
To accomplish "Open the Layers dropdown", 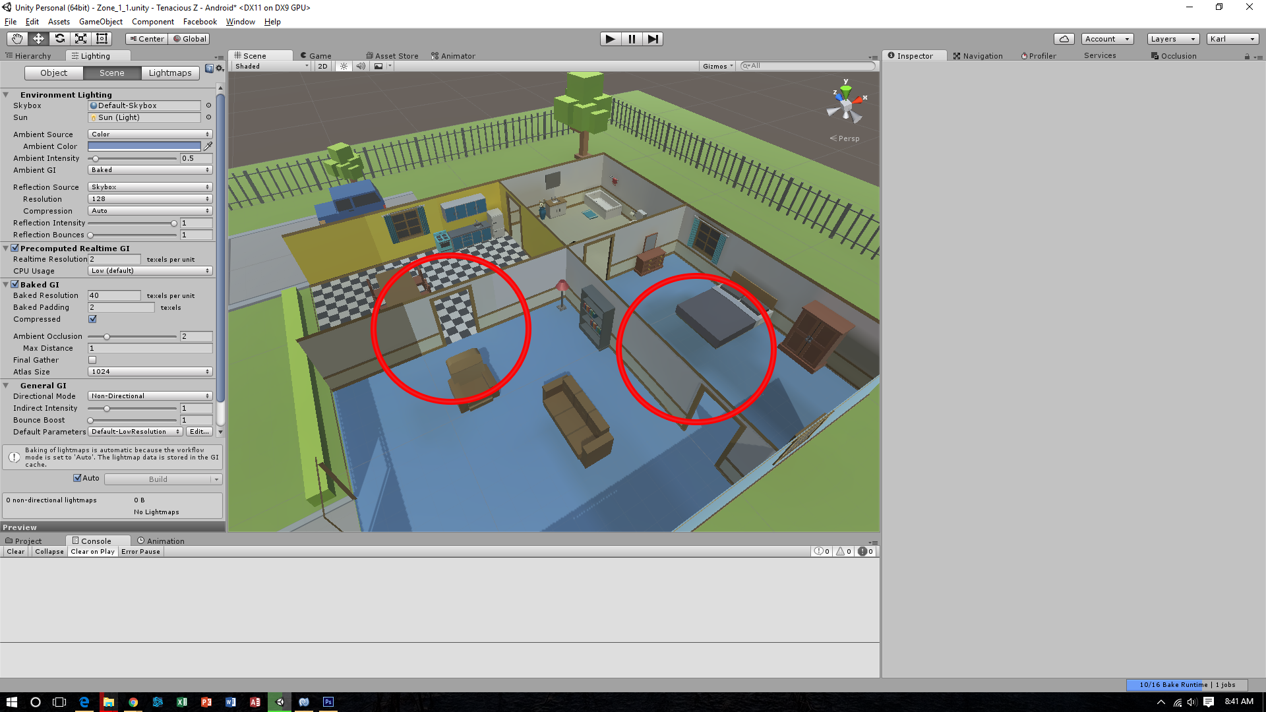I will pos(1172,39).
